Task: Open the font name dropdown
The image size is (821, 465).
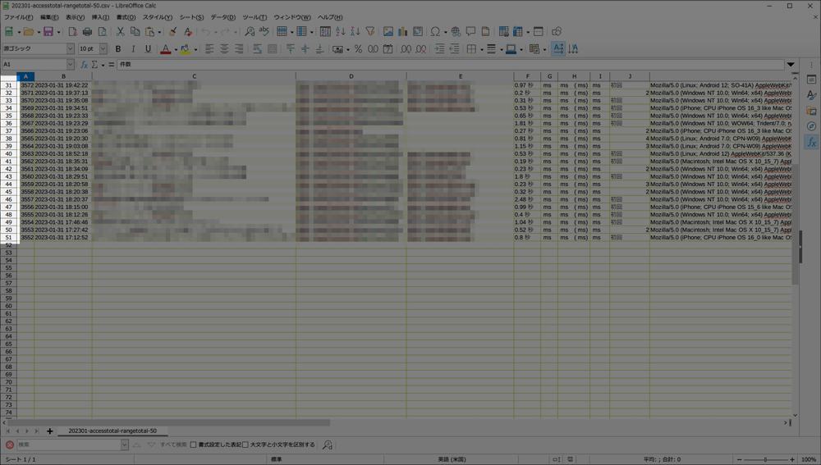Action: pos(70,48)
